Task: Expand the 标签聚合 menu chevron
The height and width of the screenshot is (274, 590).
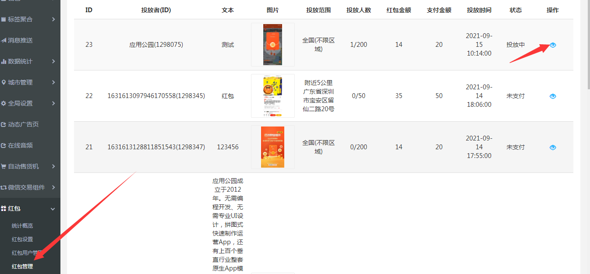Action: point(53,19)
